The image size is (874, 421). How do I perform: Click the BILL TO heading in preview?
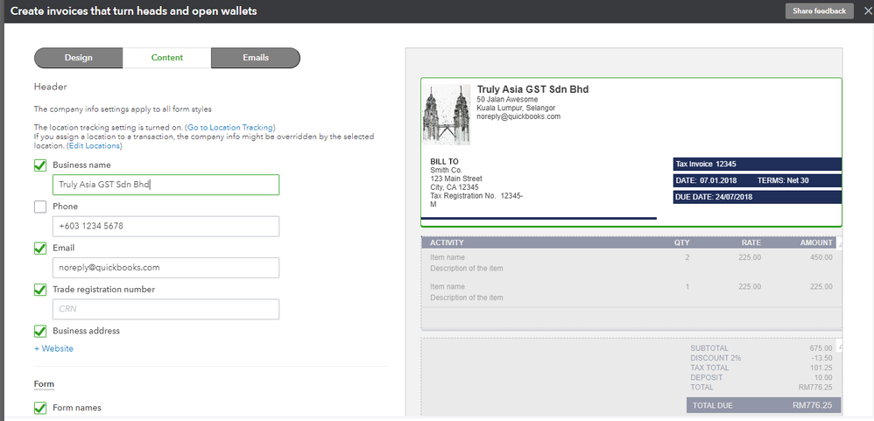click(x=444, y=162)
